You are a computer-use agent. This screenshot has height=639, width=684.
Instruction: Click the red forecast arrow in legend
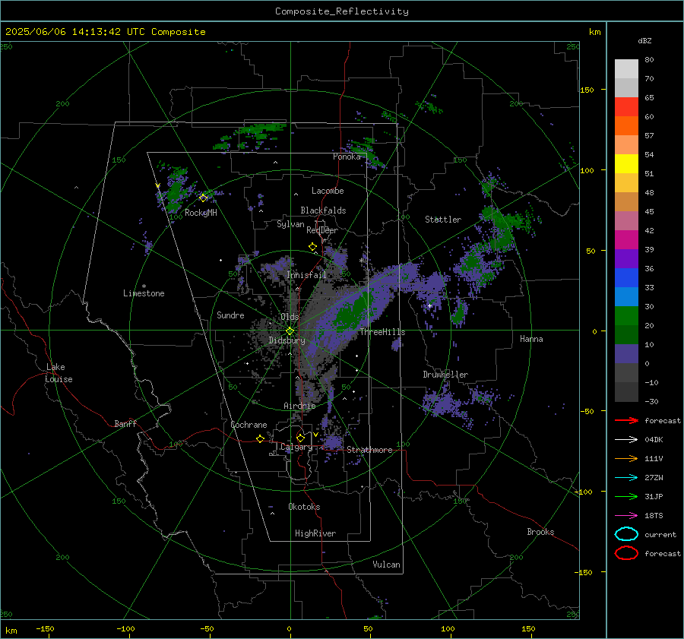pos(626,420)
